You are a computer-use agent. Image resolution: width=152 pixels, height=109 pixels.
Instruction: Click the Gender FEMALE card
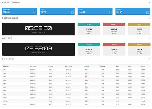click(x=95, y=11)
